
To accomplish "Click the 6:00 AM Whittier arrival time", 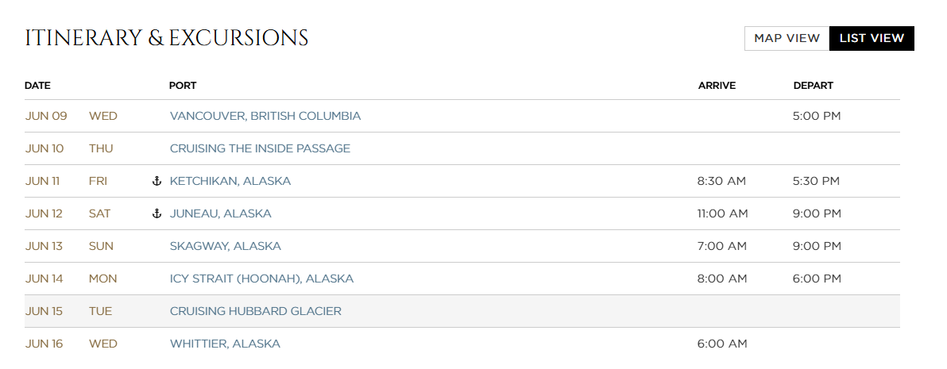I will 722,344.
